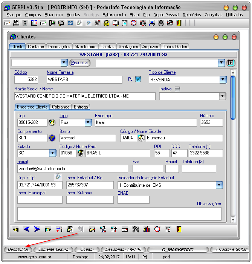Click the CEP lookup icon beside 89015-202
Viewport: 252px width, 264px height.
point(52,122)
